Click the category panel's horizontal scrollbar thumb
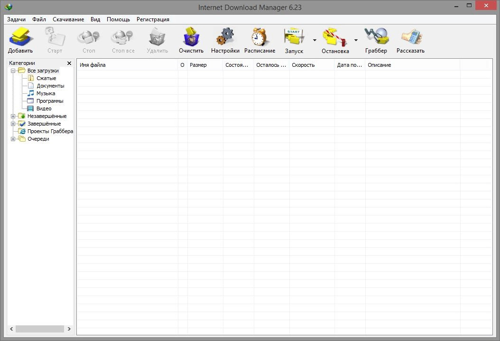500x341 pixels. [39, 329]
